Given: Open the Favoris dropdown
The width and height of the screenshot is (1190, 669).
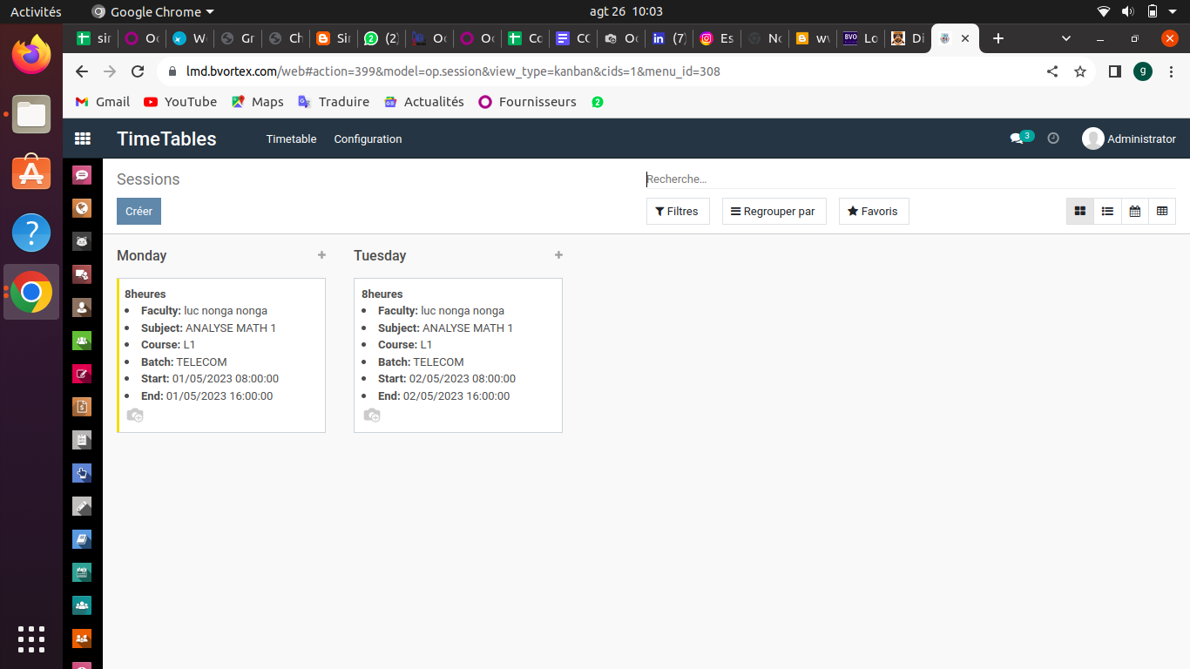Looking at the screenshot, I should [873, 211].
